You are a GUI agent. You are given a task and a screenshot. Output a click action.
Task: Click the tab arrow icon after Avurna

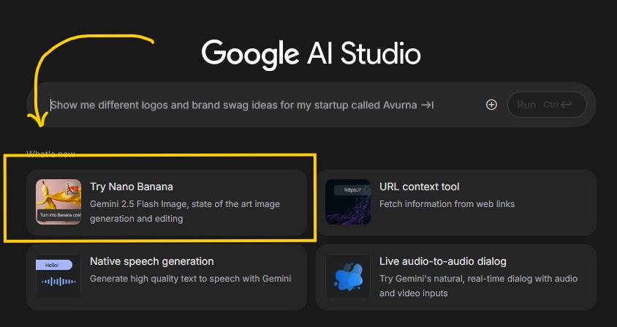(427, 105)
